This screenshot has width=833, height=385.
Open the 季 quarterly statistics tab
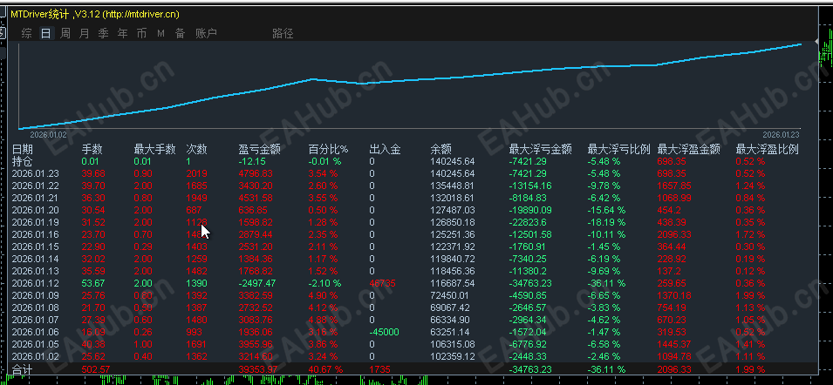pyautogui.click(x=103, y=33)
